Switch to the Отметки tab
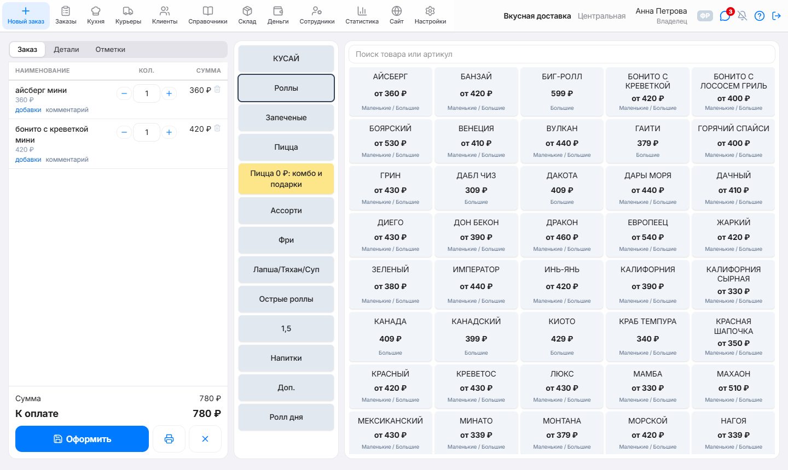Viewport: 788px width, 470px height. pyautogui.click(x=111, y=49)
